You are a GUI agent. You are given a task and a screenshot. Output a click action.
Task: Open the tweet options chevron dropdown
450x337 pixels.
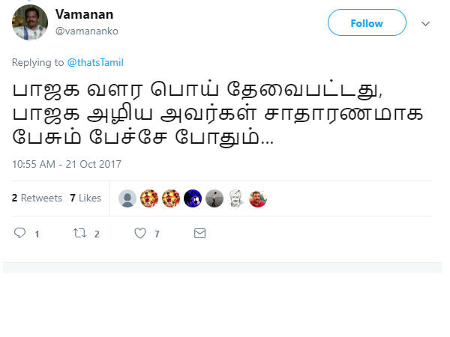click(425, 23)
